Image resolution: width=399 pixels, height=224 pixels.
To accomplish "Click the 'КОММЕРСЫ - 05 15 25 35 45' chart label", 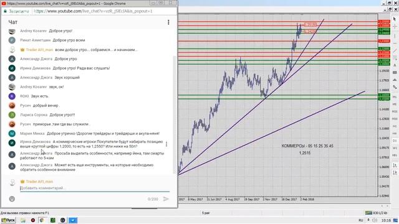I will pos(307,146).
